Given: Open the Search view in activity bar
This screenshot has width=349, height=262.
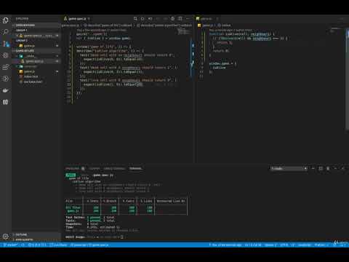Looking at the screenshot, I should coord(6,32).
